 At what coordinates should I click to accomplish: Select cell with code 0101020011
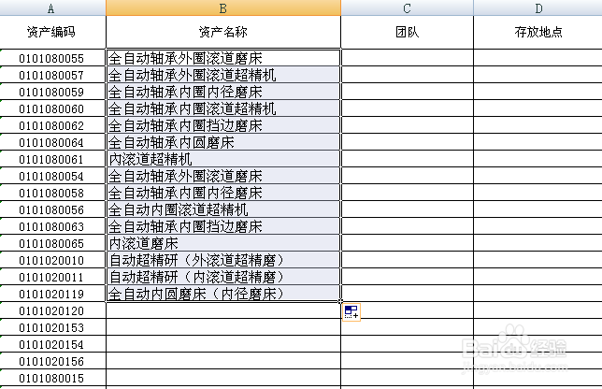(52, 277)
